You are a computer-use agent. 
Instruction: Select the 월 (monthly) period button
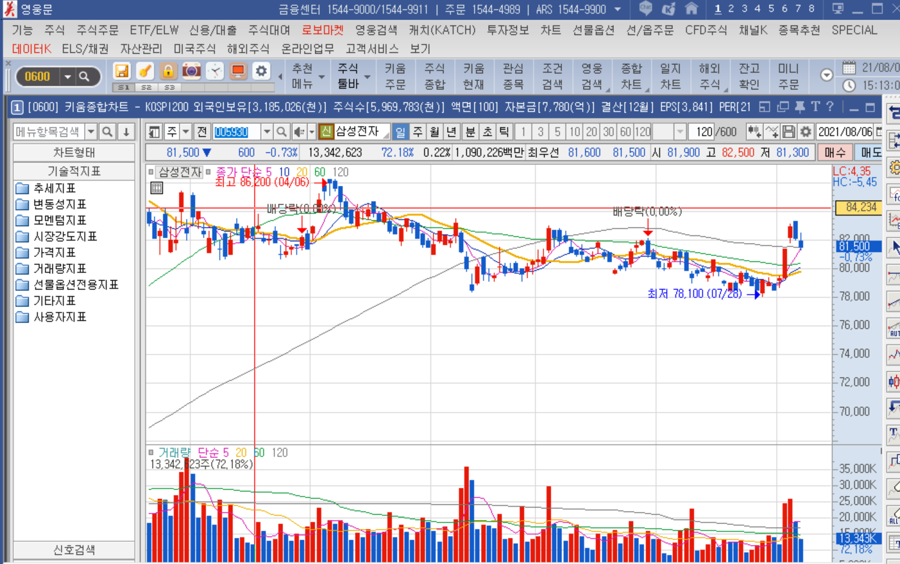pos(435,132)
